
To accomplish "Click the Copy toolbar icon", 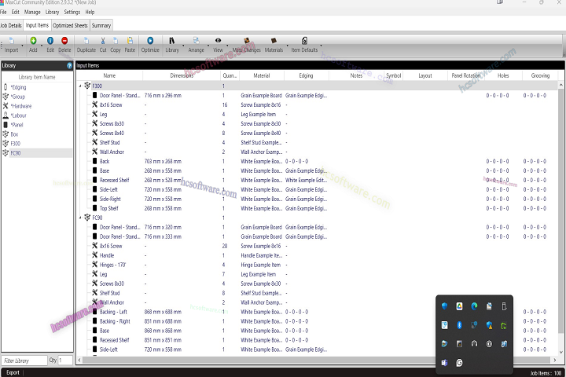I will pyautogui.click(x=116, y=45).
